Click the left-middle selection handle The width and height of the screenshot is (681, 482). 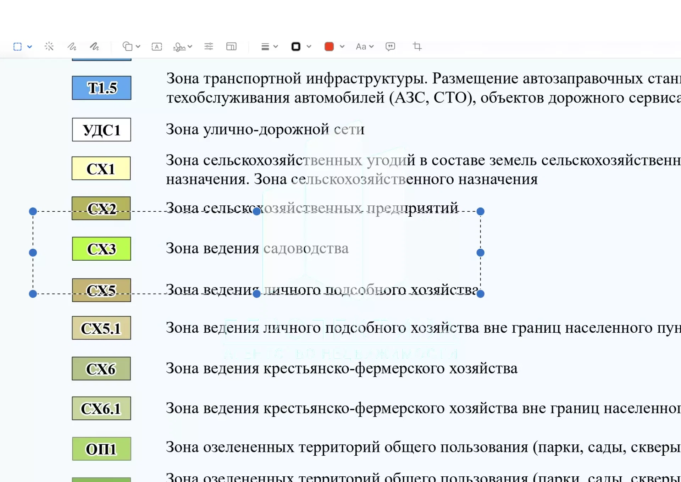tap(33, 253)
